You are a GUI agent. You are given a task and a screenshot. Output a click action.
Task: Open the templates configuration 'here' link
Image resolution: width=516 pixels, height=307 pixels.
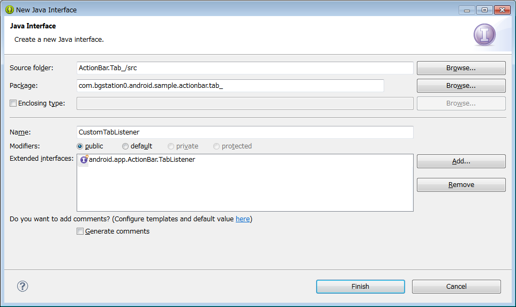[243, 219]
